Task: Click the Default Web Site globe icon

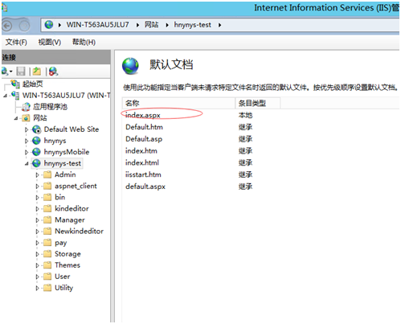Action: pyautogui.click(x=37, y=129)
